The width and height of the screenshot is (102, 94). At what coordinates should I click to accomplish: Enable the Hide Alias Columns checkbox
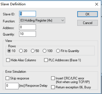8,60
